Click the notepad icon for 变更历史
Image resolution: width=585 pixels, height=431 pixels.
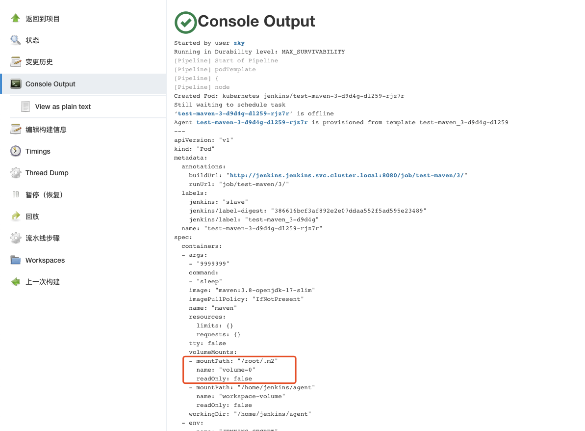tap(15, 62)
